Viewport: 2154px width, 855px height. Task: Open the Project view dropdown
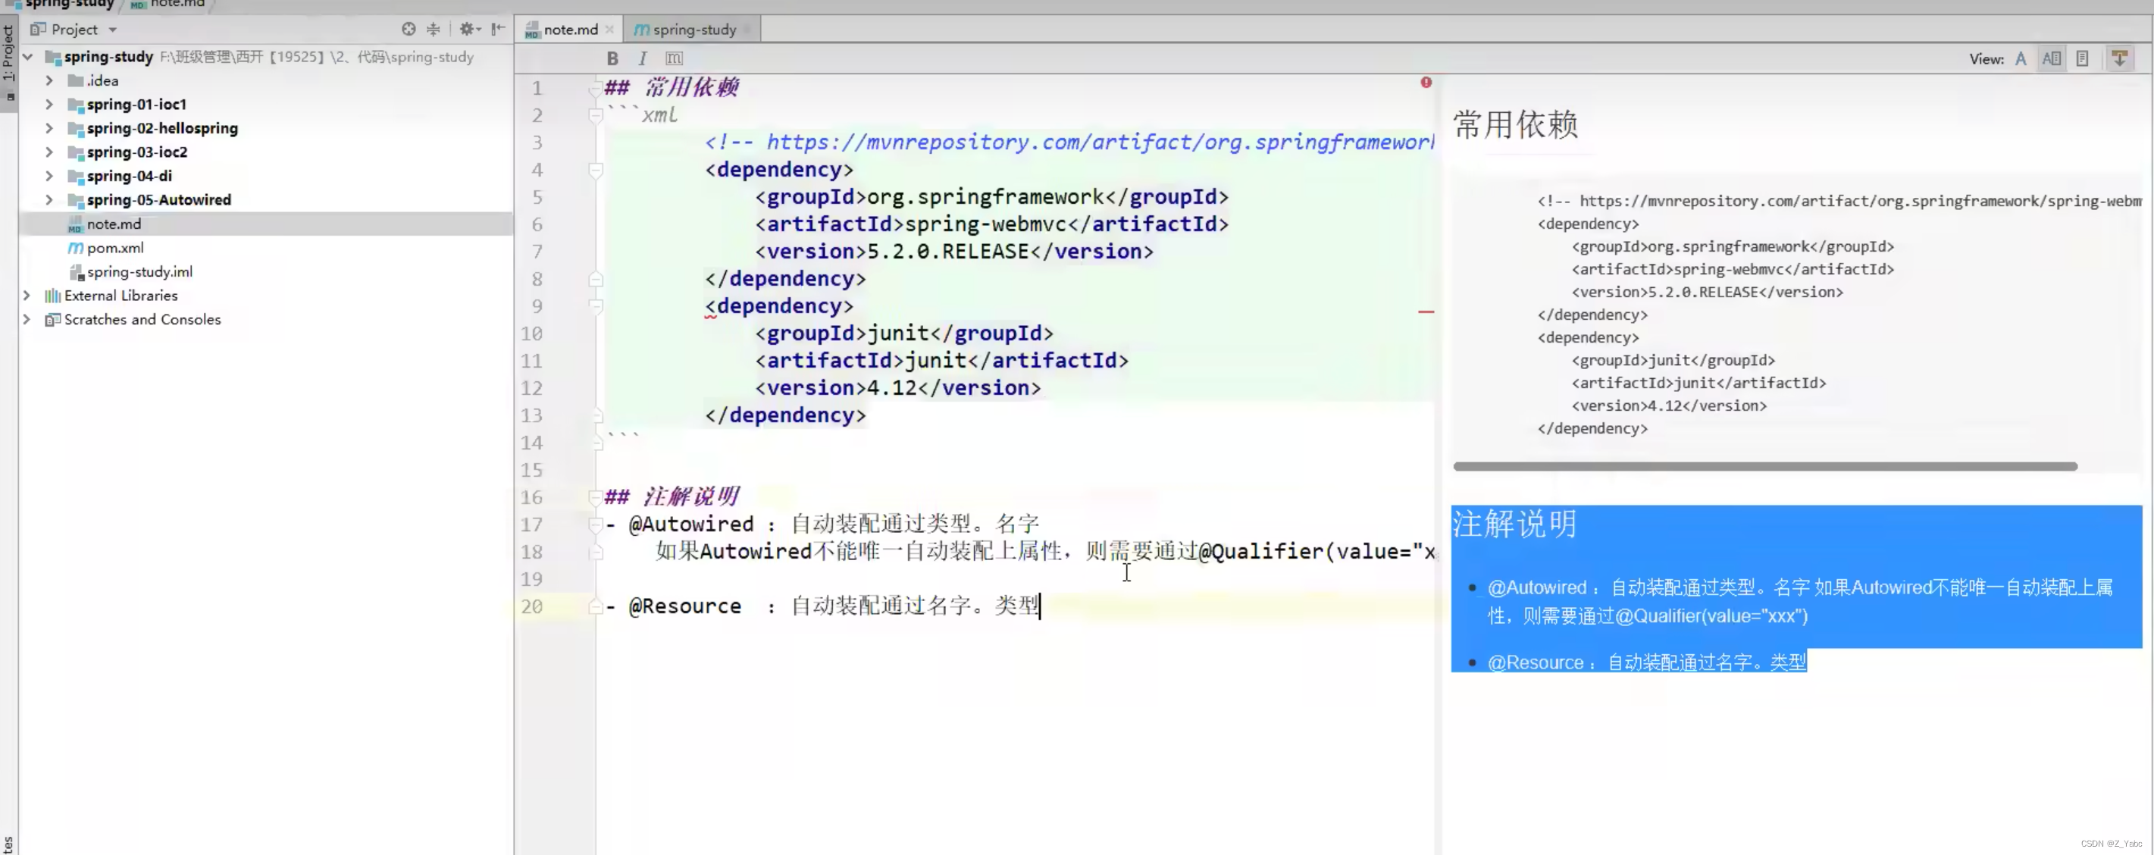click(112, 30)
